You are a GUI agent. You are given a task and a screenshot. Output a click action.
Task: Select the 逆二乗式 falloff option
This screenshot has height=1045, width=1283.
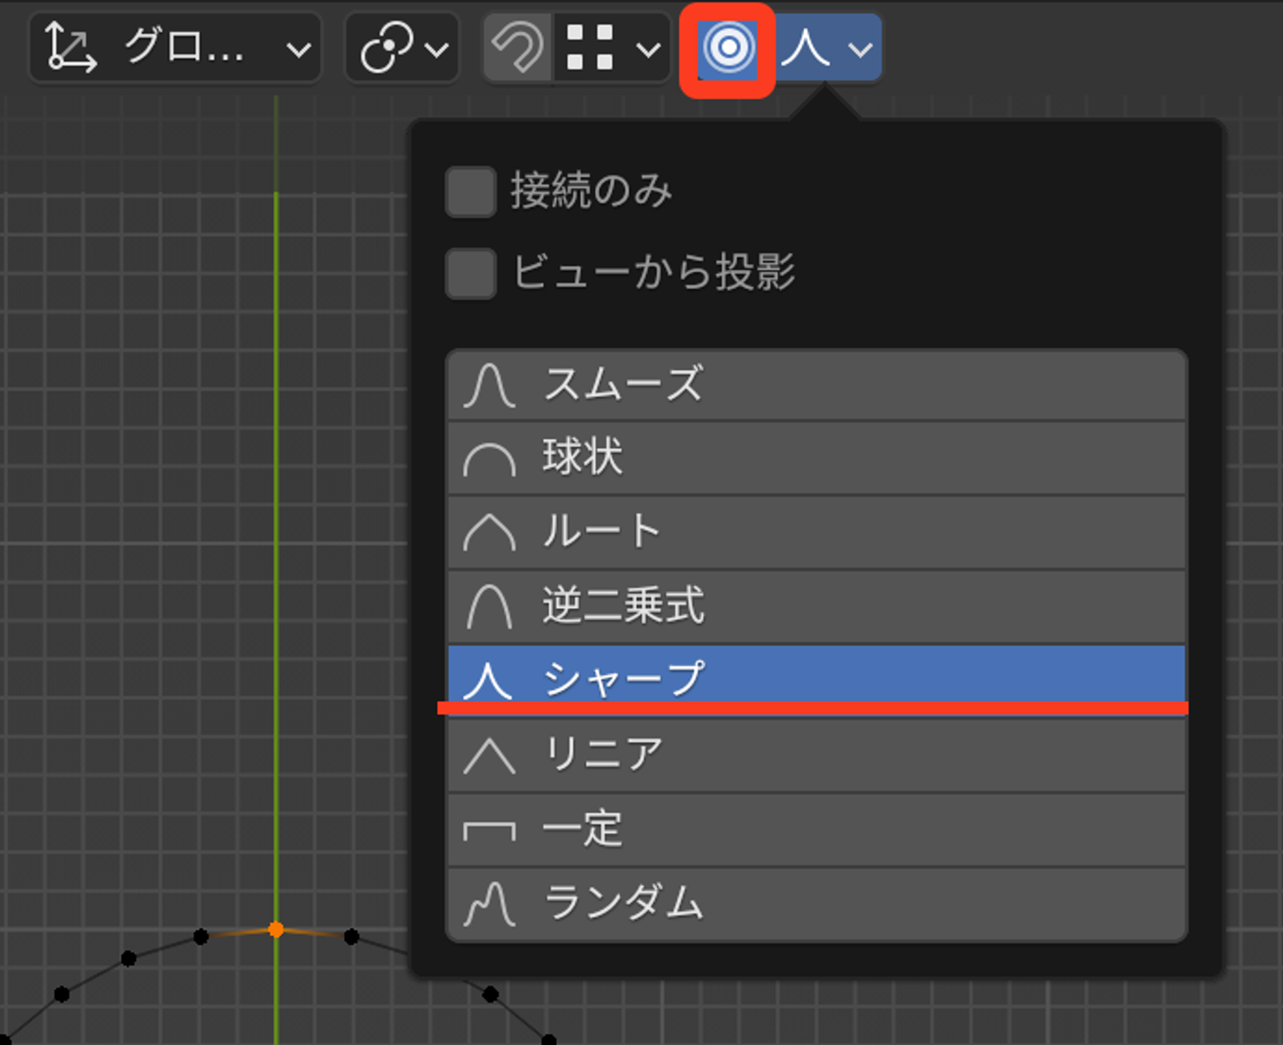[816, 607]
